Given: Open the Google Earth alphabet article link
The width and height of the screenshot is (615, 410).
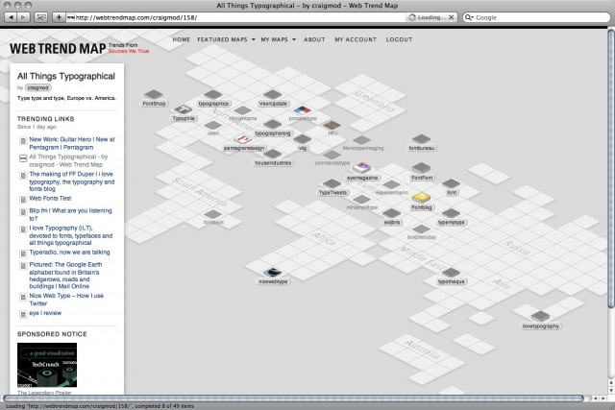Looking at the screenshot, I should tap(65, 276).
